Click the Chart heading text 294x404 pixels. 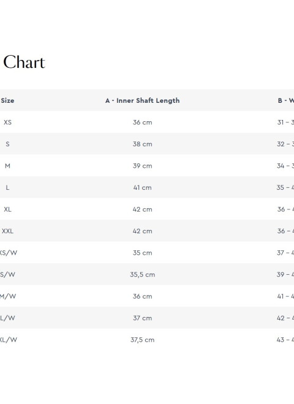click(x=24, y=62)
